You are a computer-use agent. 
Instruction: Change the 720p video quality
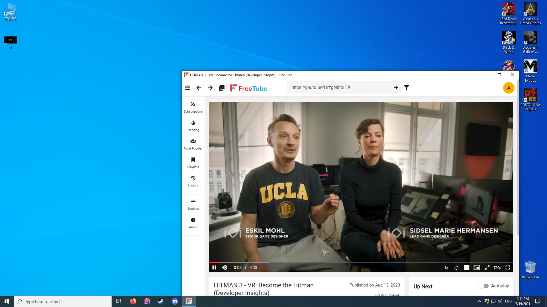click(497, 267)
